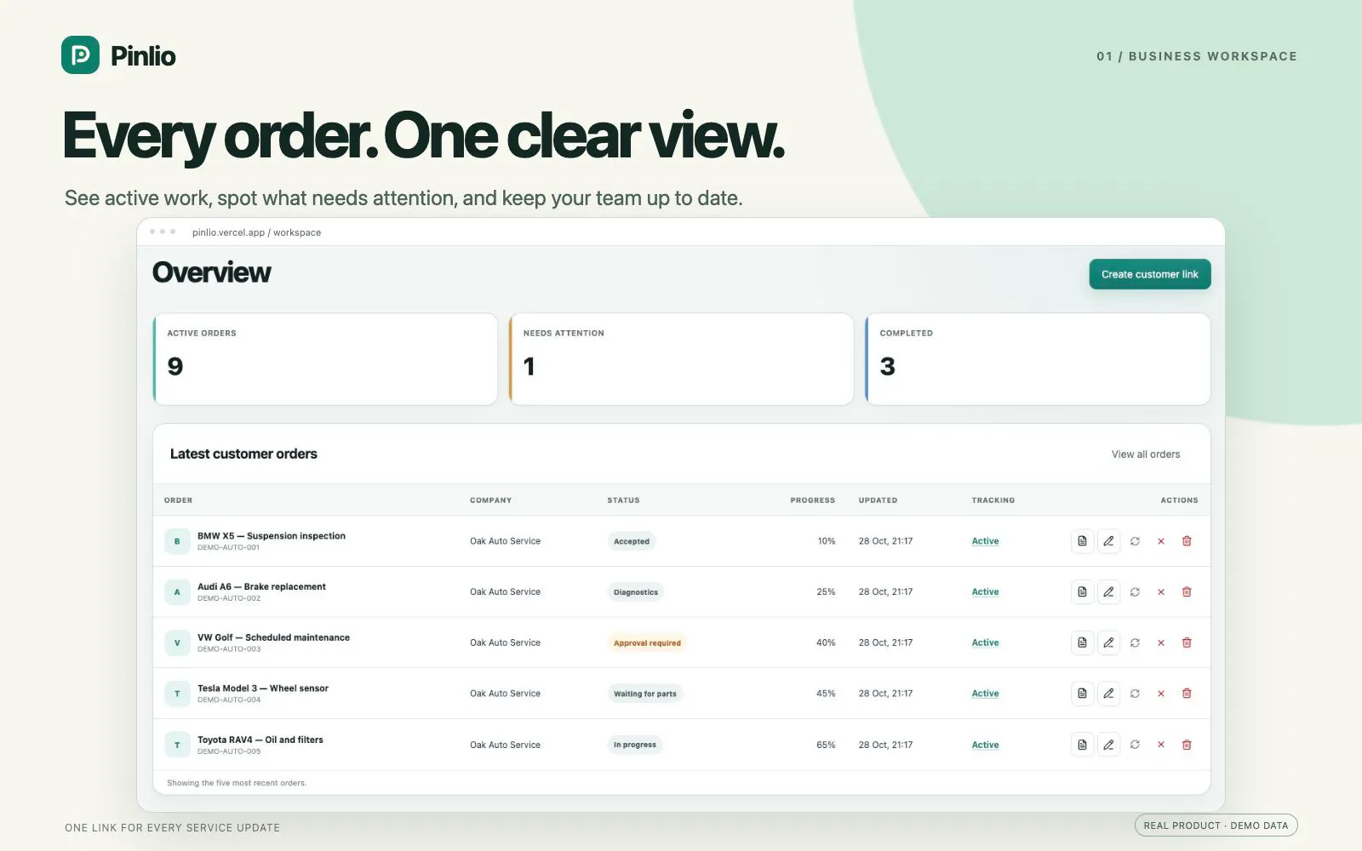Click the 65% progress value for Toyota RAV4
This screenshot has height=851, width=1362.
point(826,745)
